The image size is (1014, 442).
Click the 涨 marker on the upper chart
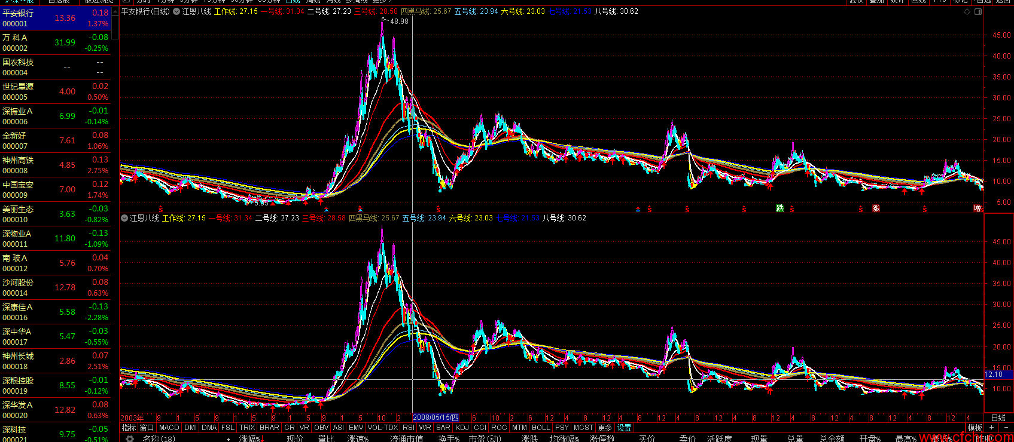point(876,208)
